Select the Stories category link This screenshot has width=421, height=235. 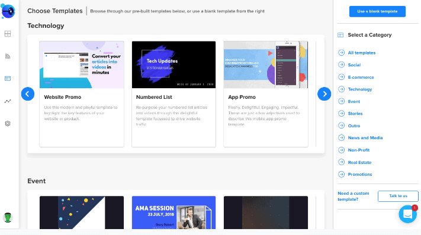(x=355, y=114)
